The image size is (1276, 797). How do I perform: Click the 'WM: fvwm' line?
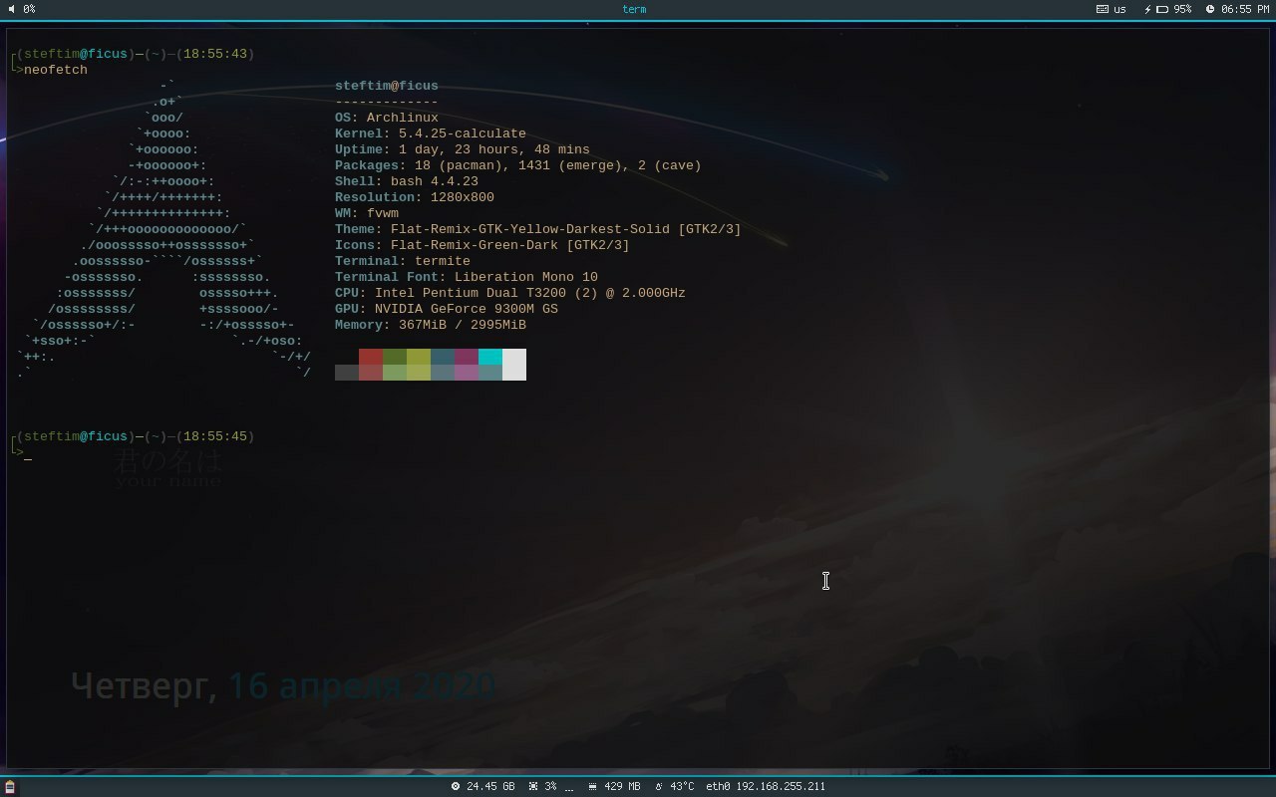(x=367, y=213)
